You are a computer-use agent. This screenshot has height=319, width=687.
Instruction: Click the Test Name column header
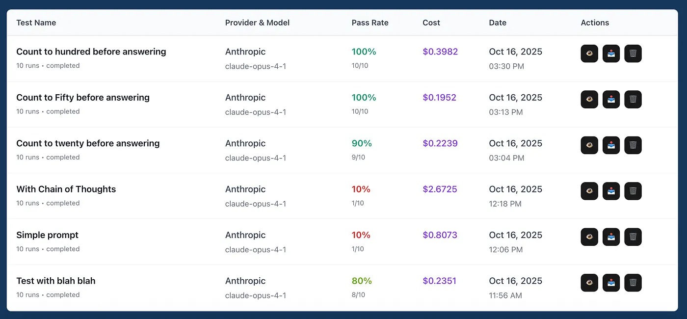[x=36, y=23]
